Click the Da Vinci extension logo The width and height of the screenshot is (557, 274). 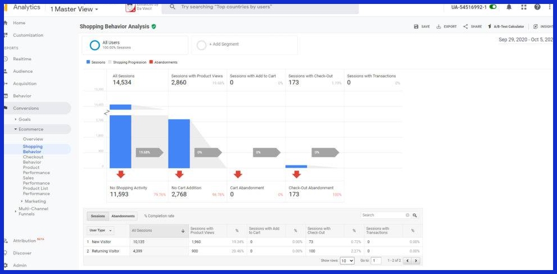(x=130, y=7)
